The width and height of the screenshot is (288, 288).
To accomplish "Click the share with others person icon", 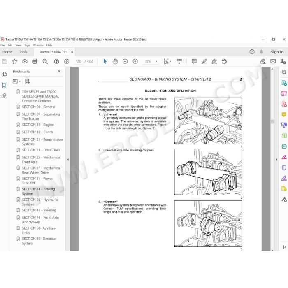I will 283,61.
